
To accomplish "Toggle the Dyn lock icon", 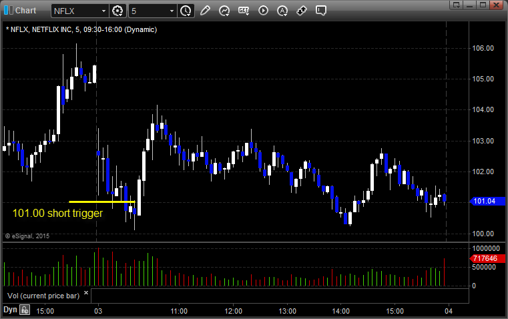I will pyautogui.click(x=25, y=310).
